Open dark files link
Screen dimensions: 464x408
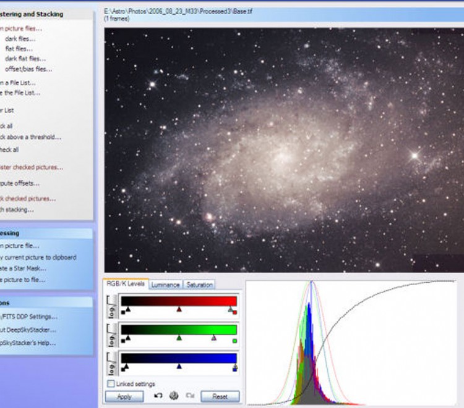point(20,39)
